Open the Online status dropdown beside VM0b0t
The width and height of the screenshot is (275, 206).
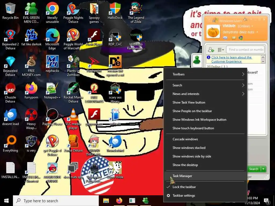pyautogui.click(x=252, y=26)
